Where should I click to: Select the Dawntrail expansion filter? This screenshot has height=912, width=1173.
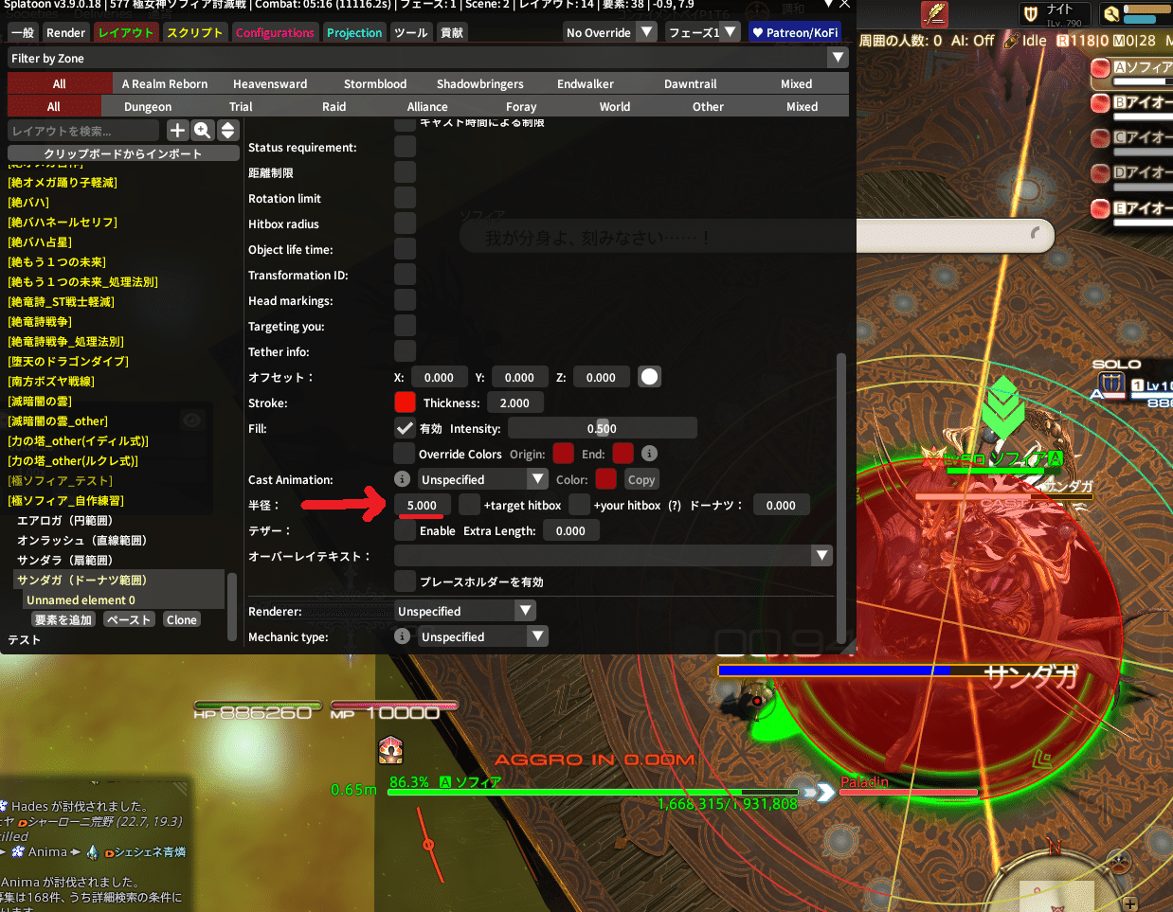[690, 83]
